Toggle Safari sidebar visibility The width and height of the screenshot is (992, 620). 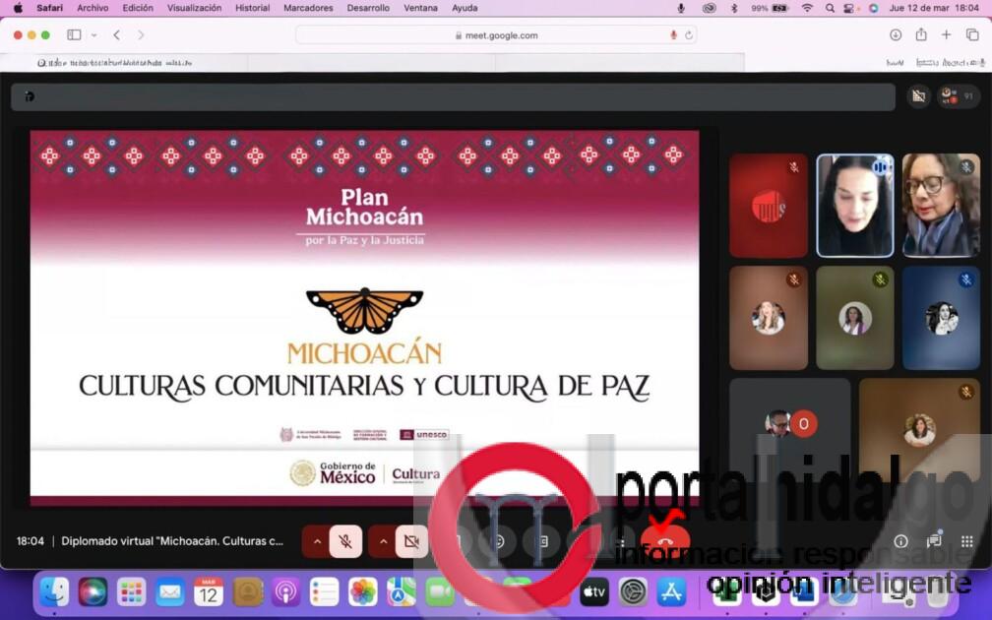(x=74, y=34)
